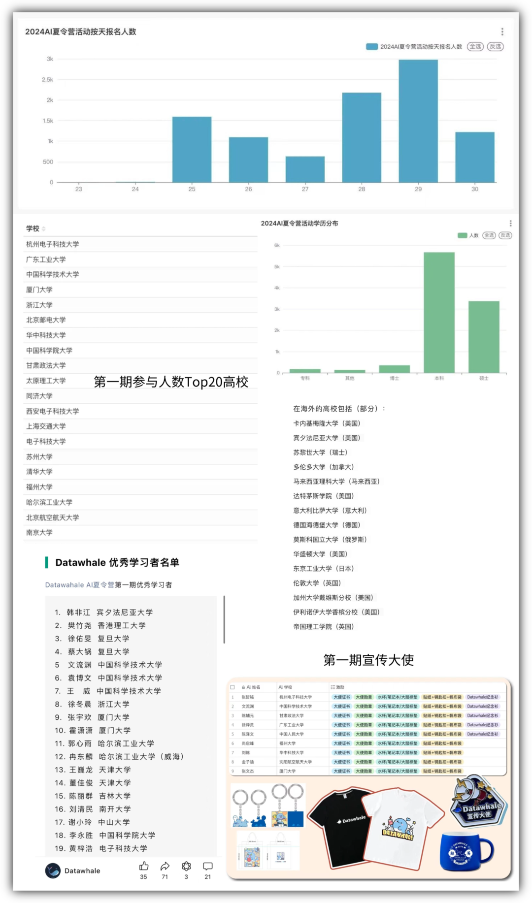The width and height of the screenshot is (532, 903).
Task: Sort the 学校 column using its sort arrows
Action: [x=44, y=228]
